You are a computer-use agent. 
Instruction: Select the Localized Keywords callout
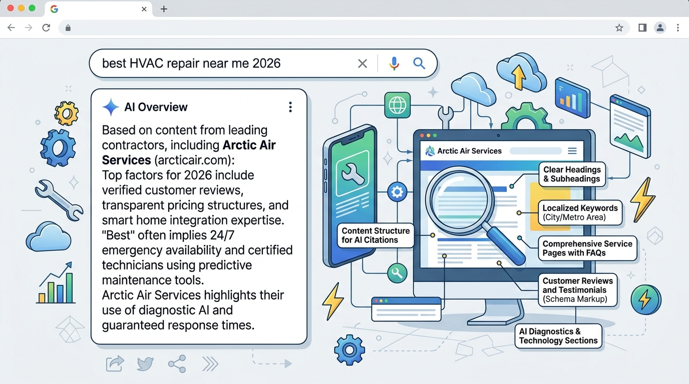tap(580, 212)
